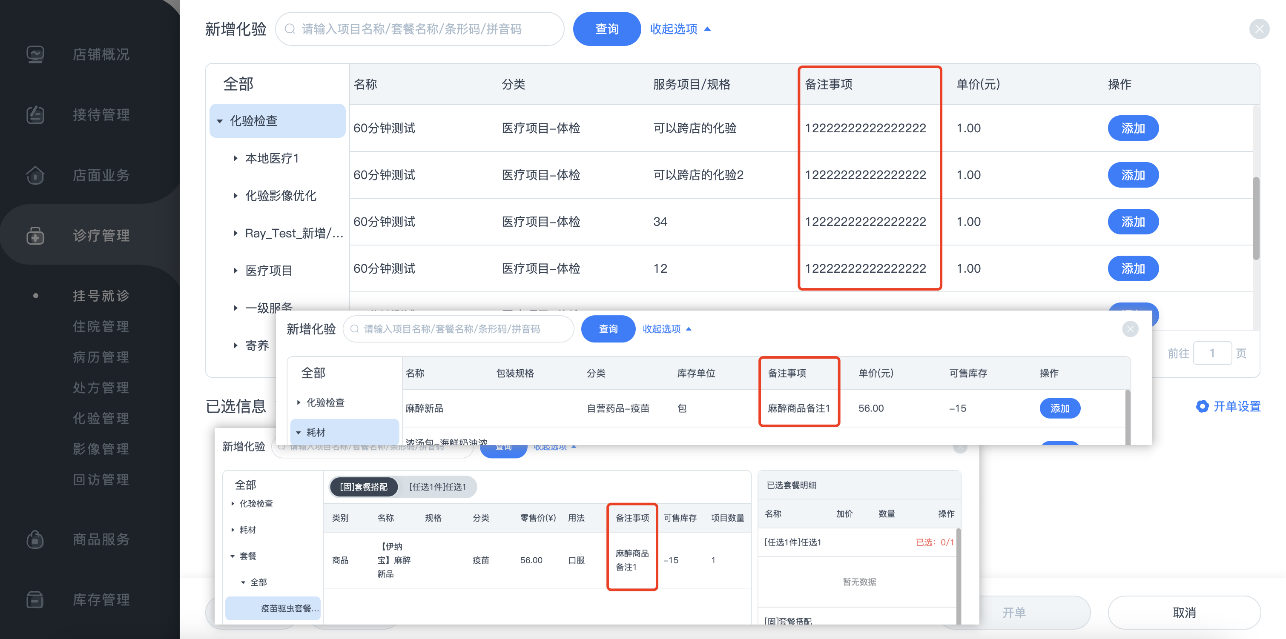Add 麻醉新品 with 添加 button
The width and height of the screenshot is (1286, 639).
point(1060,408)
